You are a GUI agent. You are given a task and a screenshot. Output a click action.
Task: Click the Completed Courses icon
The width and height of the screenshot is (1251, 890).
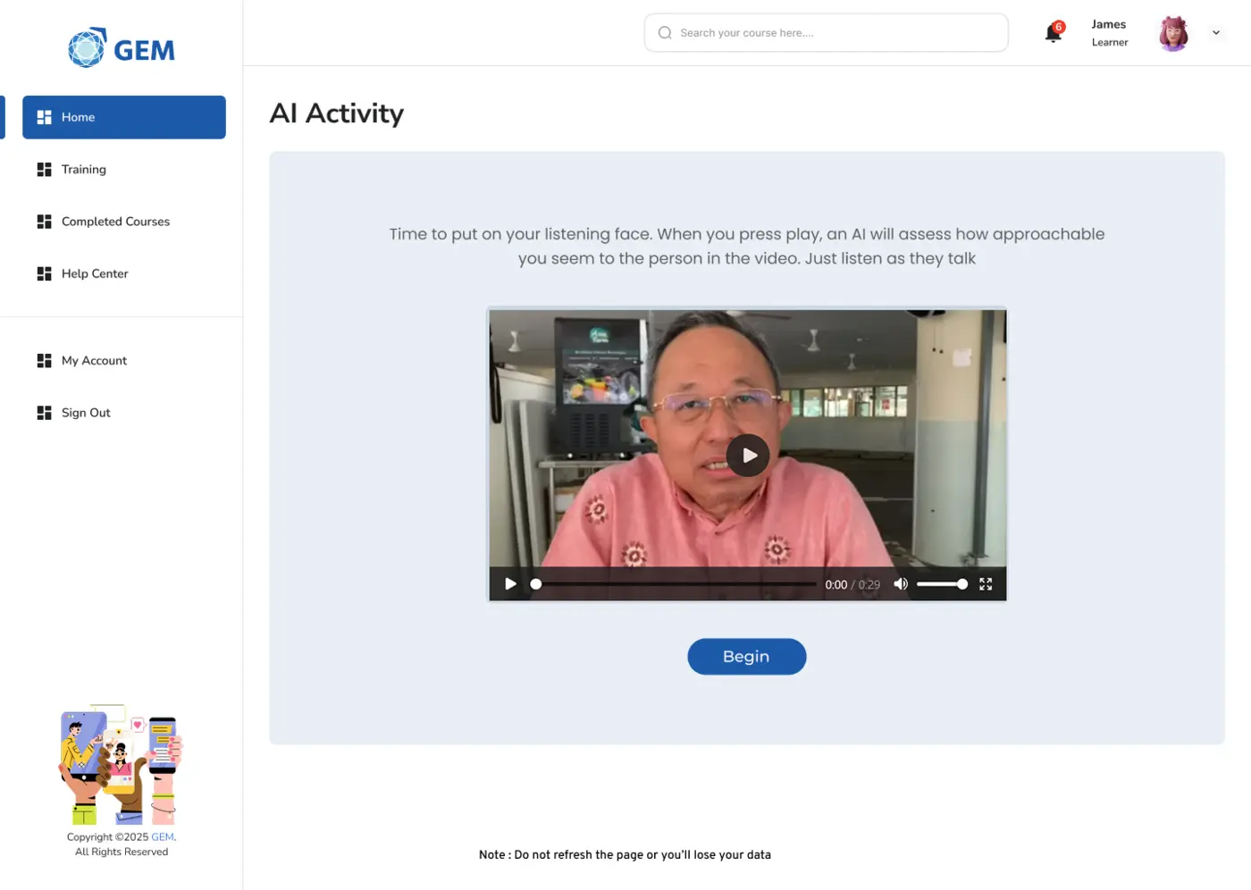point(44,222)
